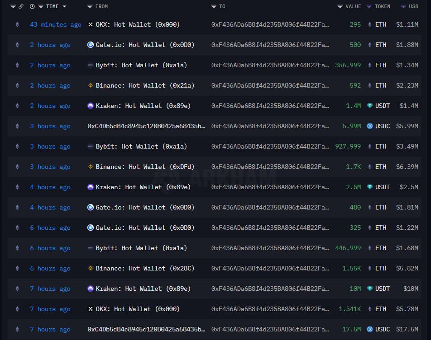The width and height of the screenshot is (431, 340).
Task: Click the USD amount $3.49M
Action: pyautogui.click(x=407, y=146)
